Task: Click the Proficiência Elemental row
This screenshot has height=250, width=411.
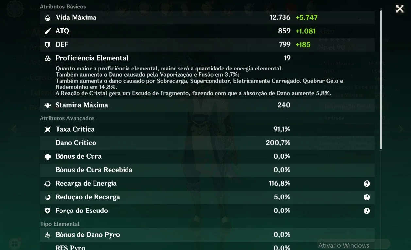Action: [207, 58]
